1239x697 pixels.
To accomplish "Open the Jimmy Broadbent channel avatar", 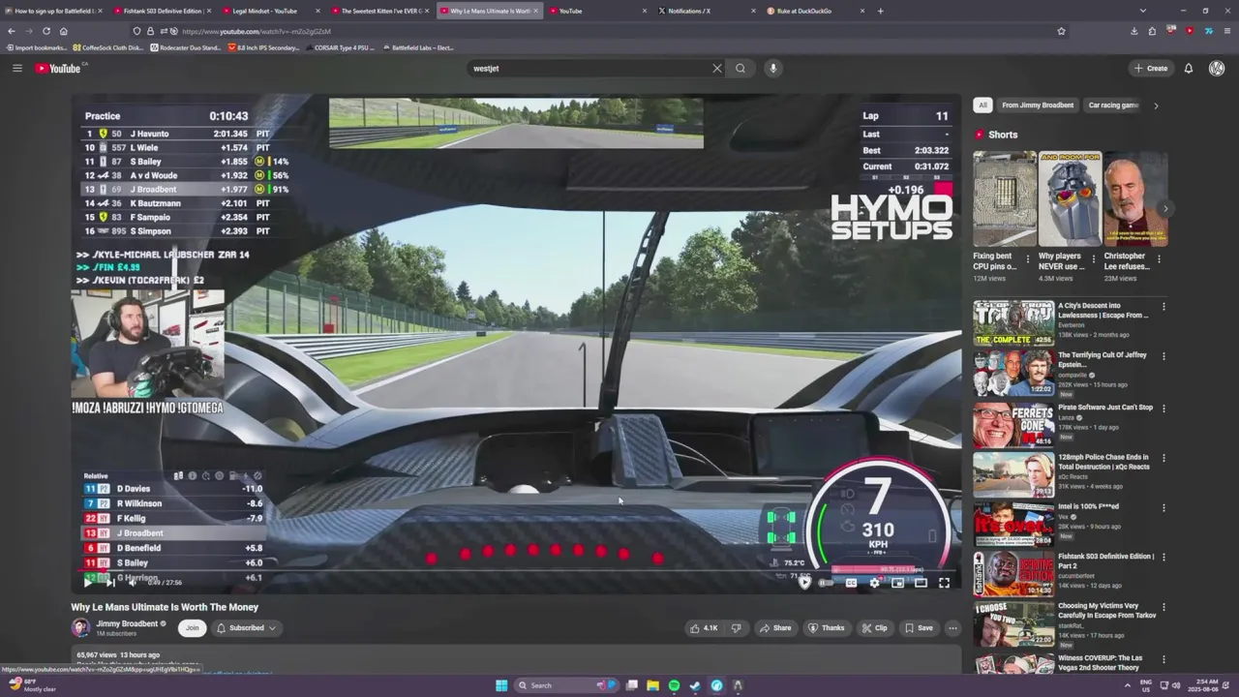I will pyautogui.click(x=80, y=627).
